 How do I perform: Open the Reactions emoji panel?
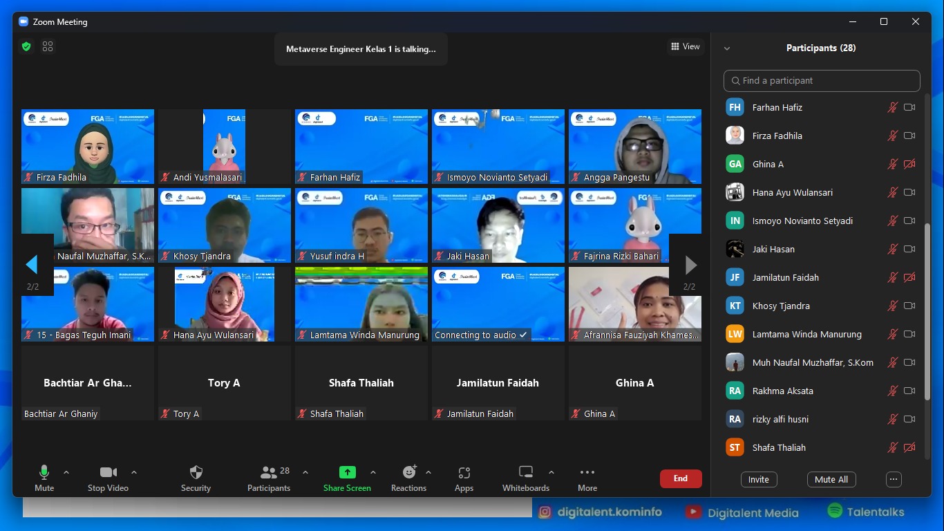coord(409,473)
